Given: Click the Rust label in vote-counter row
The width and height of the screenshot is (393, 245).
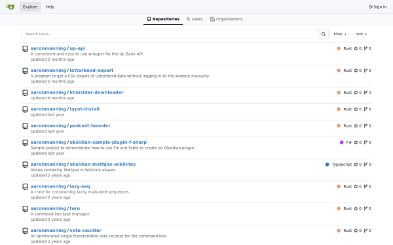Looking at the screenshot, I should (x=348, y=231).
